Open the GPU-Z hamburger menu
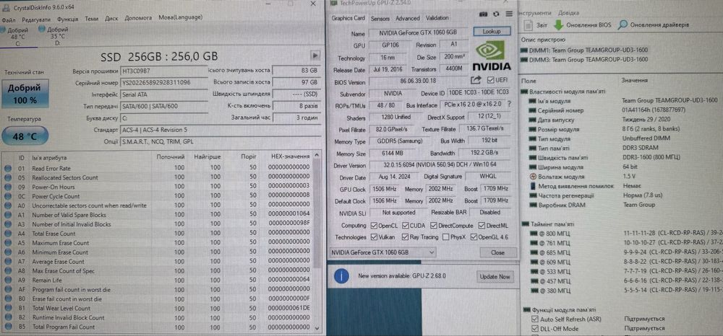The height and width of the screenshot is (336, 723). (508, 14)
